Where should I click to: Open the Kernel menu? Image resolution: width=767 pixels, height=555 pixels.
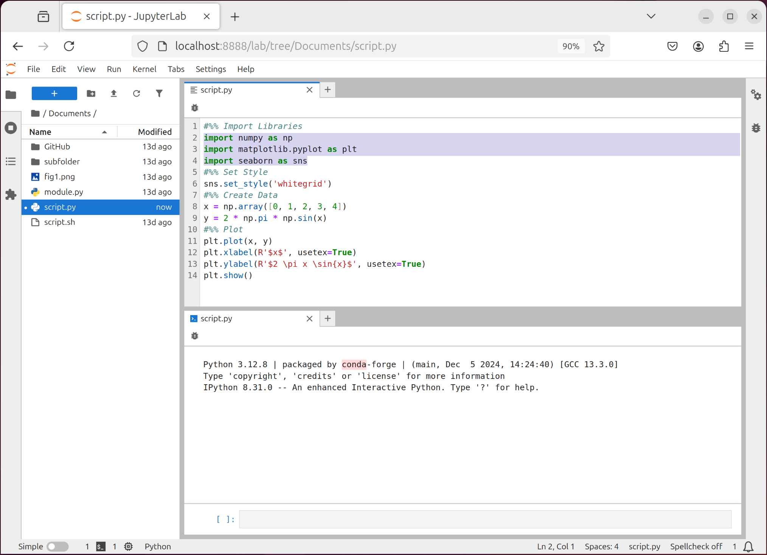[x=144, y=69]
